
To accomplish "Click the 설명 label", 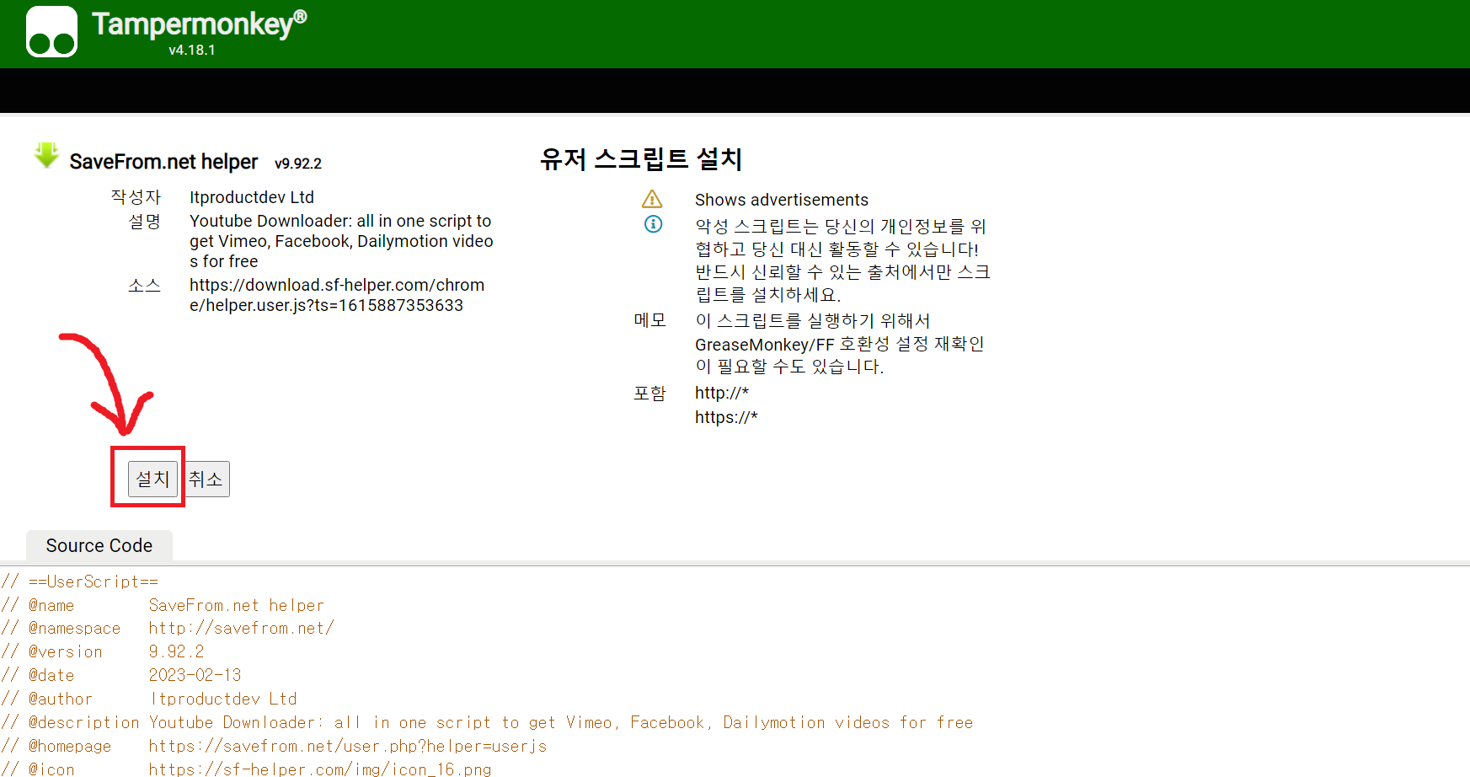I will [145, 222].
